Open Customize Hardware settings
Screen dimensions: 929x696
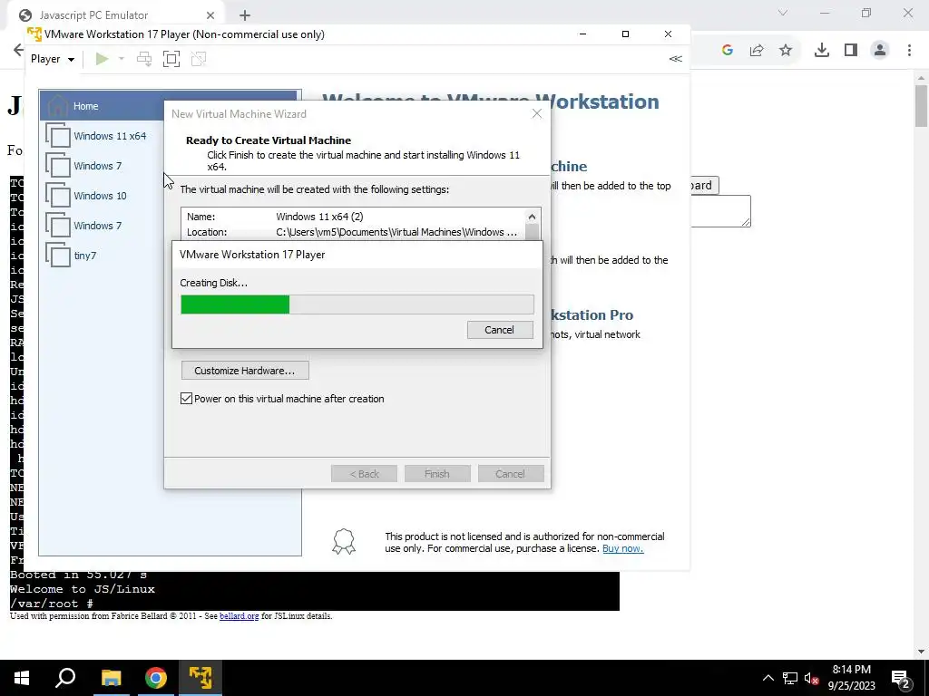(x=245, y=371)
